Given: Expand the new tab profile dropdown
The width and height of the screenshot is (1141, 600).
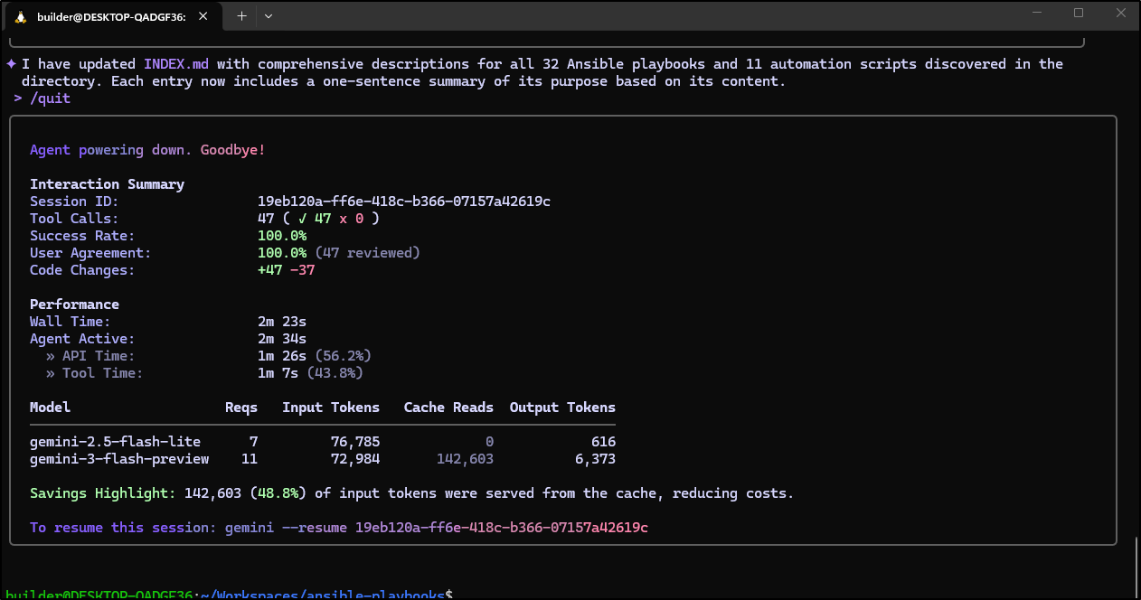Looking at the screenshot, I should (x=269, y=15).
